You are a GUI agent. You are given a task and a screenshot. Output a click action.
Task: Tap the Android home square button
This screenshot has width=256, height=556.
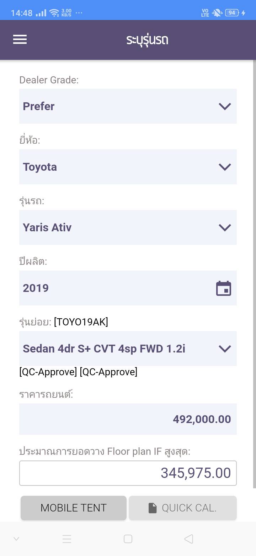(128, 539)
